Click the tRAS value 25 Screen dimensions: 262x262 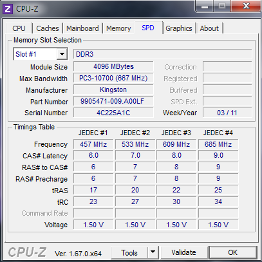(218, 190)
